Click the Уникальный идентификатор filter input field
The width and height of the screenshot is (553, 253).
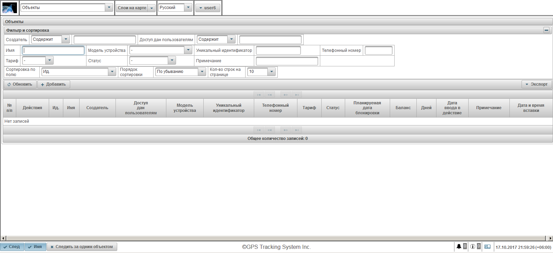[278, 51]
